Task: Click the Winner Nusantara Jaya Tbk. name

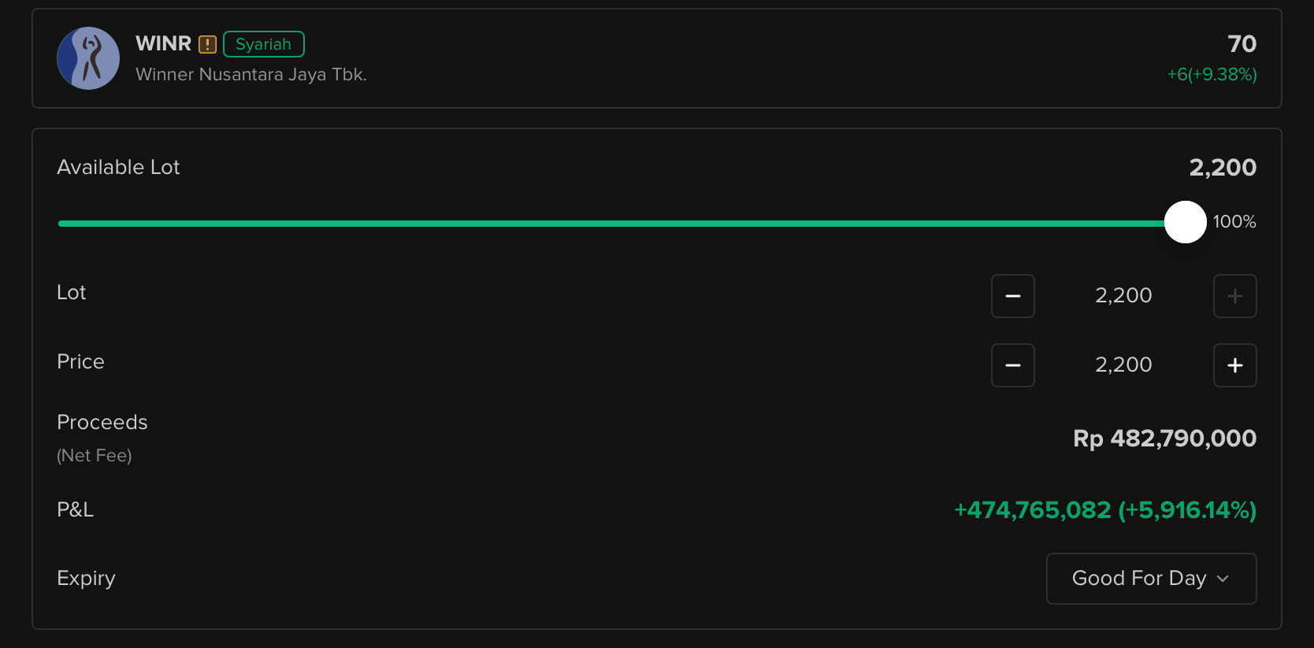Action: coord(251,75)
